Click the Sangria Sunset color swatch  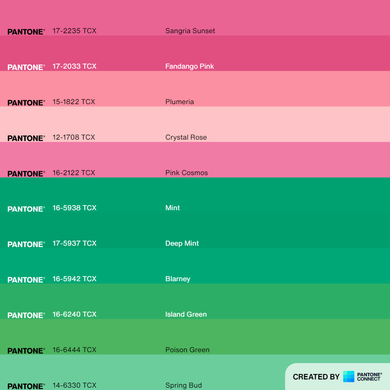pyautogui.click(x=195, y=18)
